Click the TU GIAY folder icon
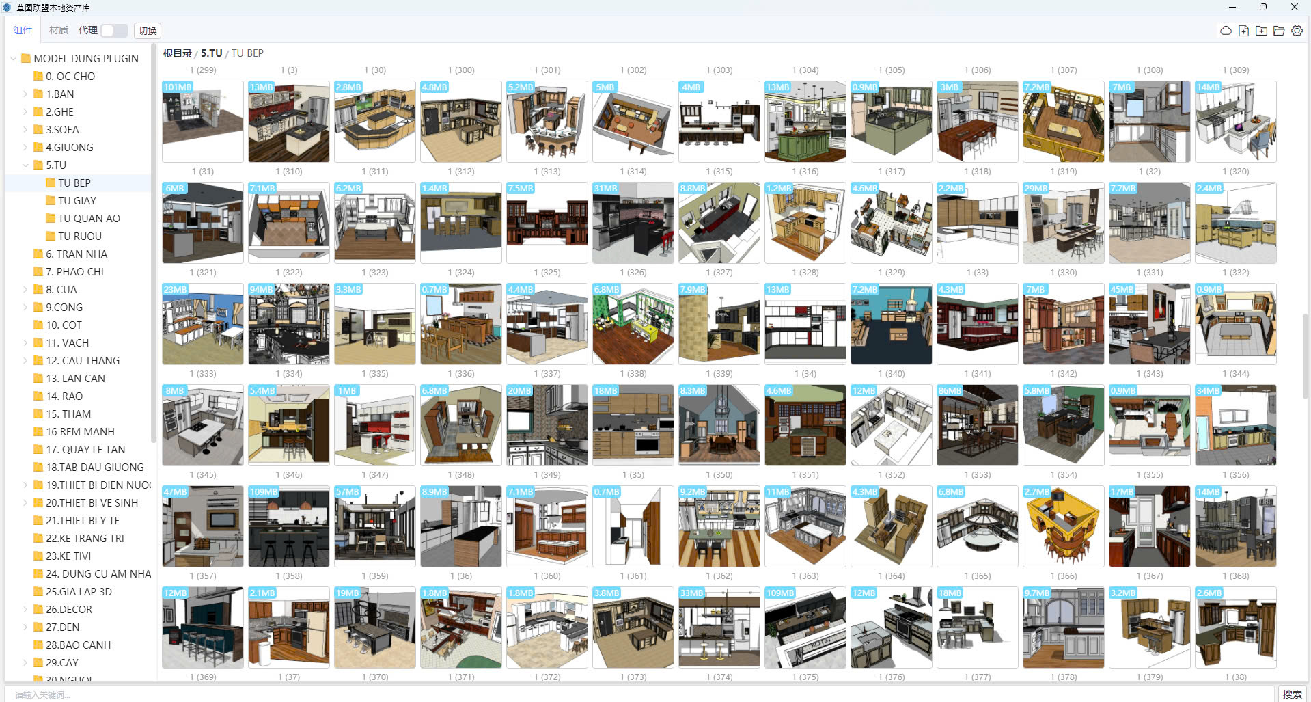The height and width of the screenshot is (702, 1311). tap(51, 200)
